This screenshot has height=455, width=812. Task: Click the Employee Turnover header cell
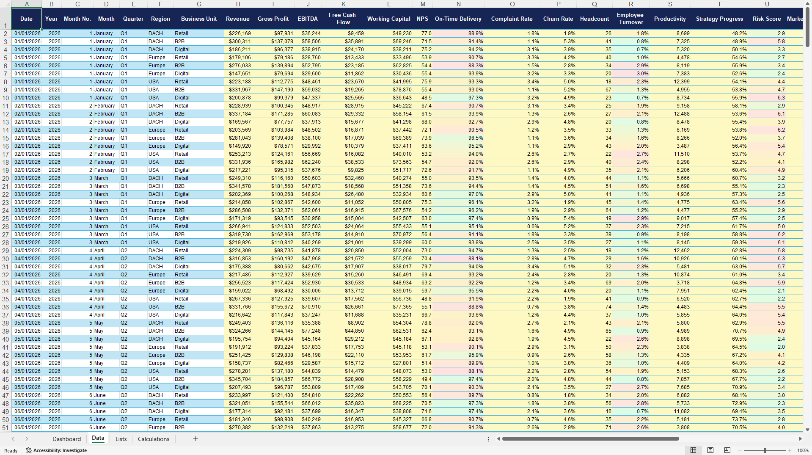point(630,19)
